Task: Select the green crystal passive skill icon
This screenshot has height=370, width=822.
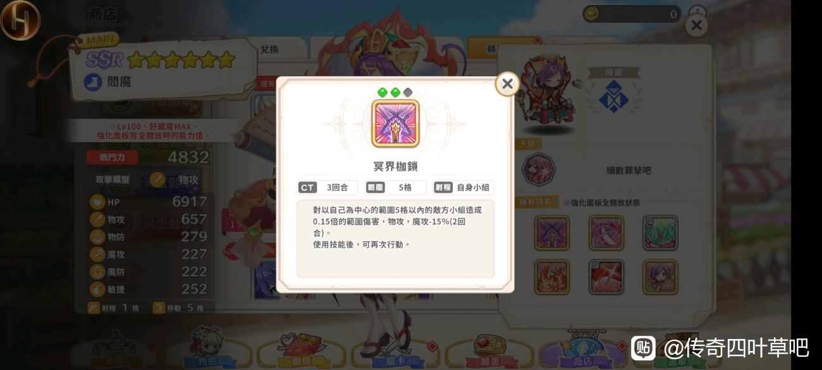Action: coord(661,233)
